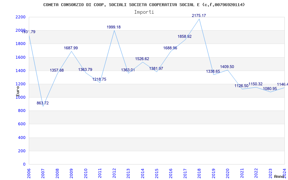Select year 2024 on the axis

coord(284,172)
